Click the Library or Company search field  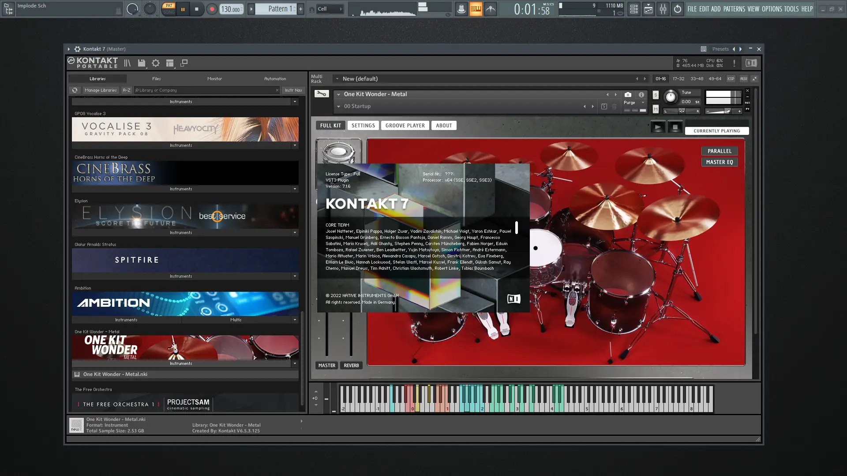205,90
